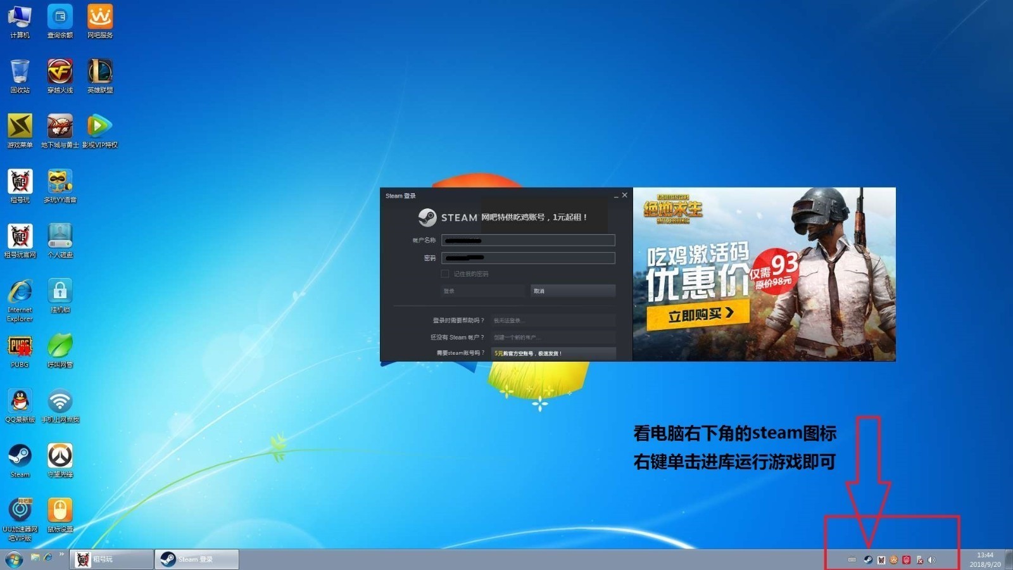This screenshot has height=570, width=1013.
Task: Click the 5元购官方空账号 purchase button
Action: (x=553, y=353)
